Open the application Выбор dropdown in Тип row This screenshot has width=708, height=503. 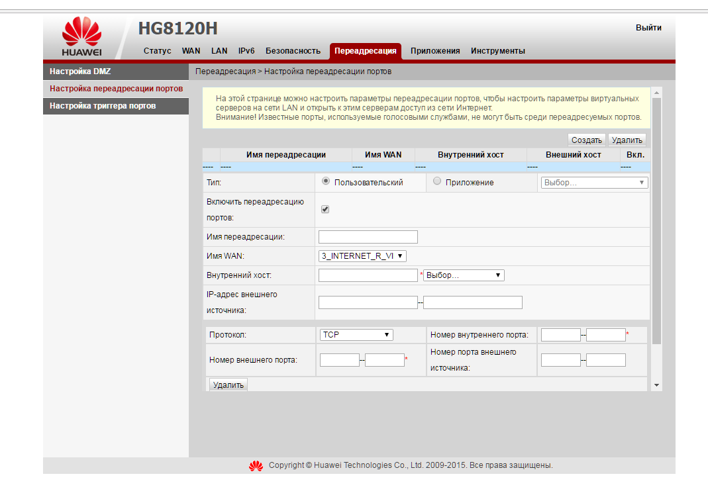tap(594, 183)
